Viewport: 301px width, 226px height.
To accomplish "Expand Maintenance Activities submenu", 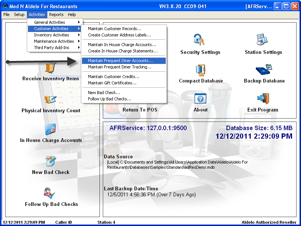I will click(x=55, y=41).
